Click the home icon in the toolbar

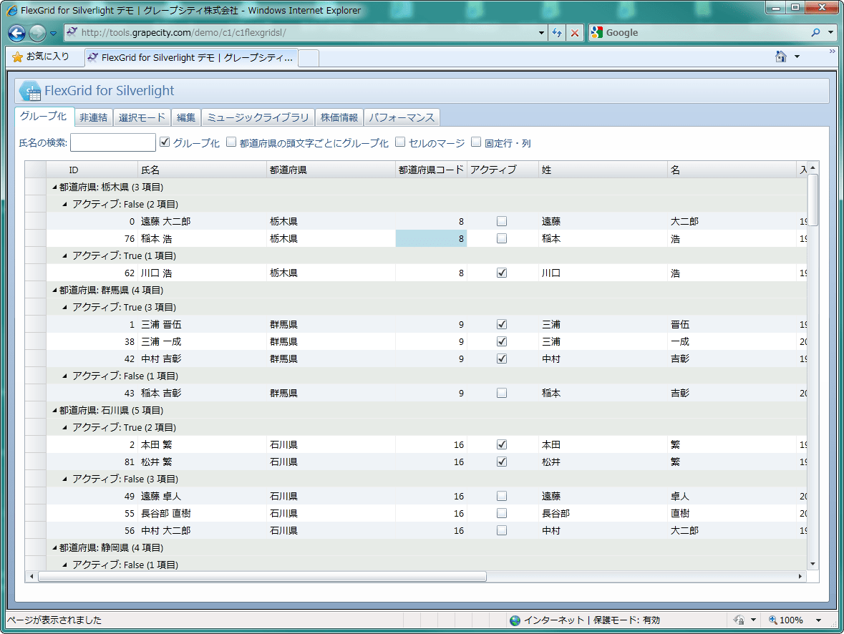point(780,56)
